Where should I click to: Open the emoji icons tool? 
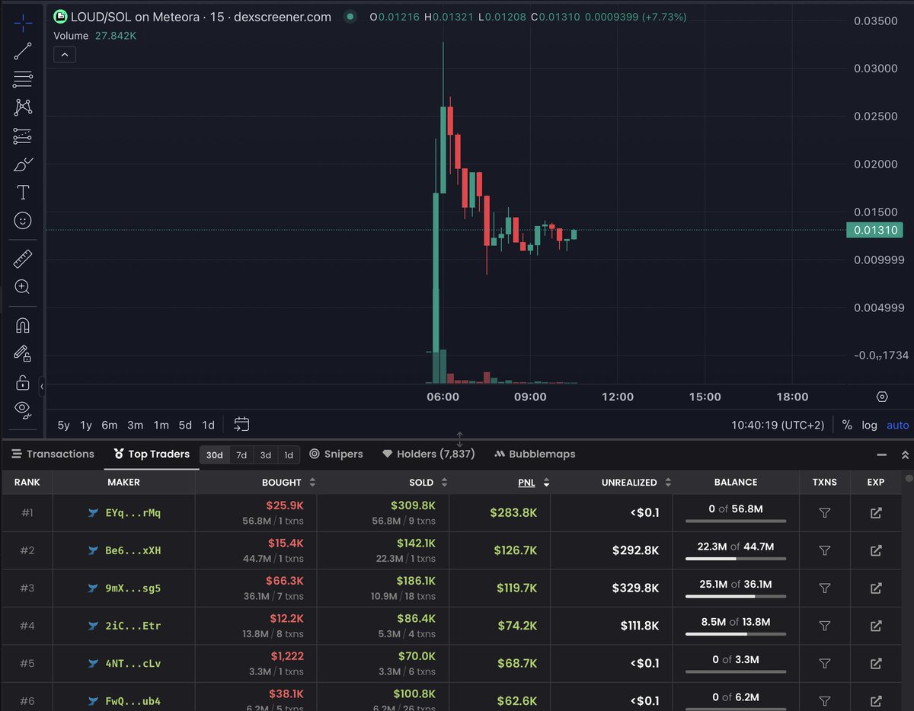[x=23, y=221]
